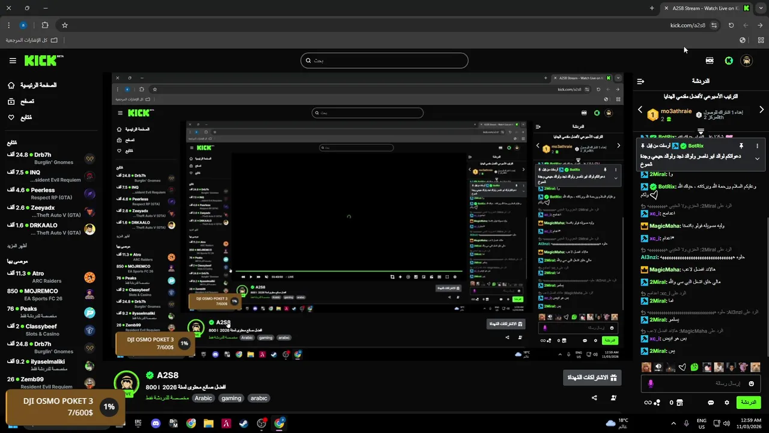Expand the show more followed channels link

tap(17, 246)
